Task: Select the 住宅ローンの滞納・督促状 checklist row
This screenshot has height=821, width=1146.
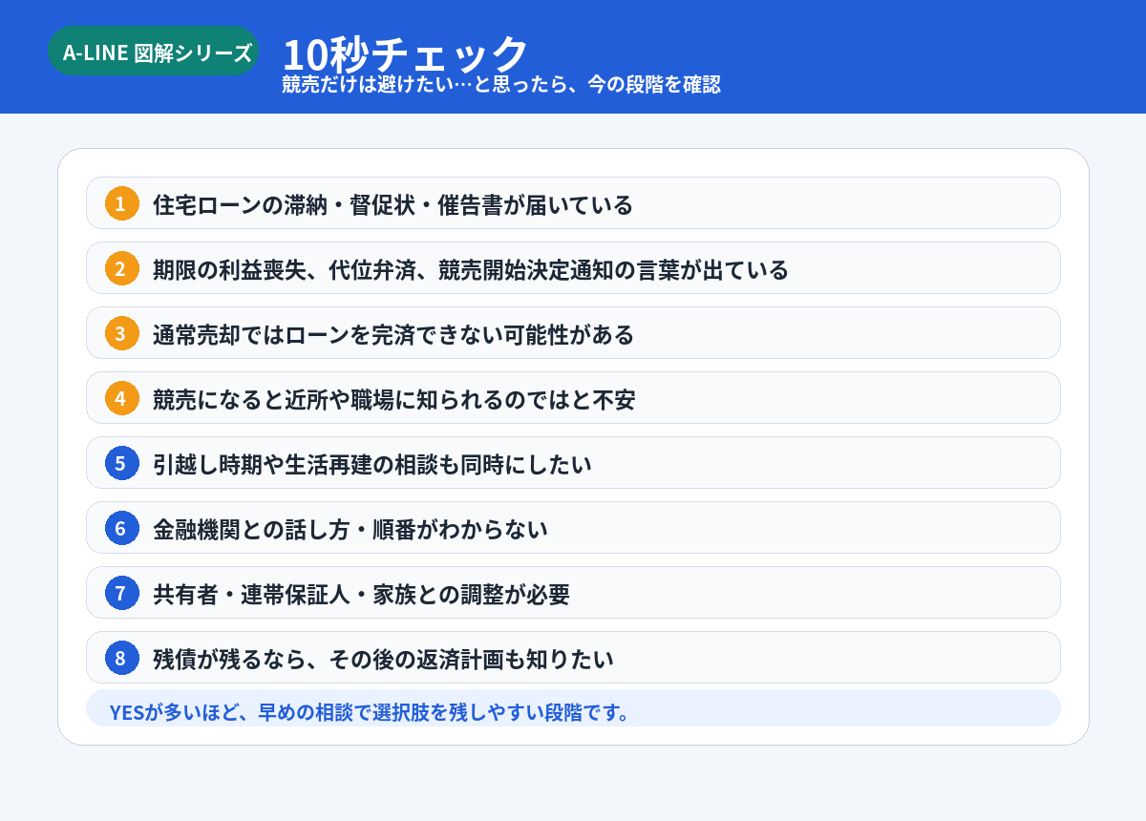Action: point(573,203)
